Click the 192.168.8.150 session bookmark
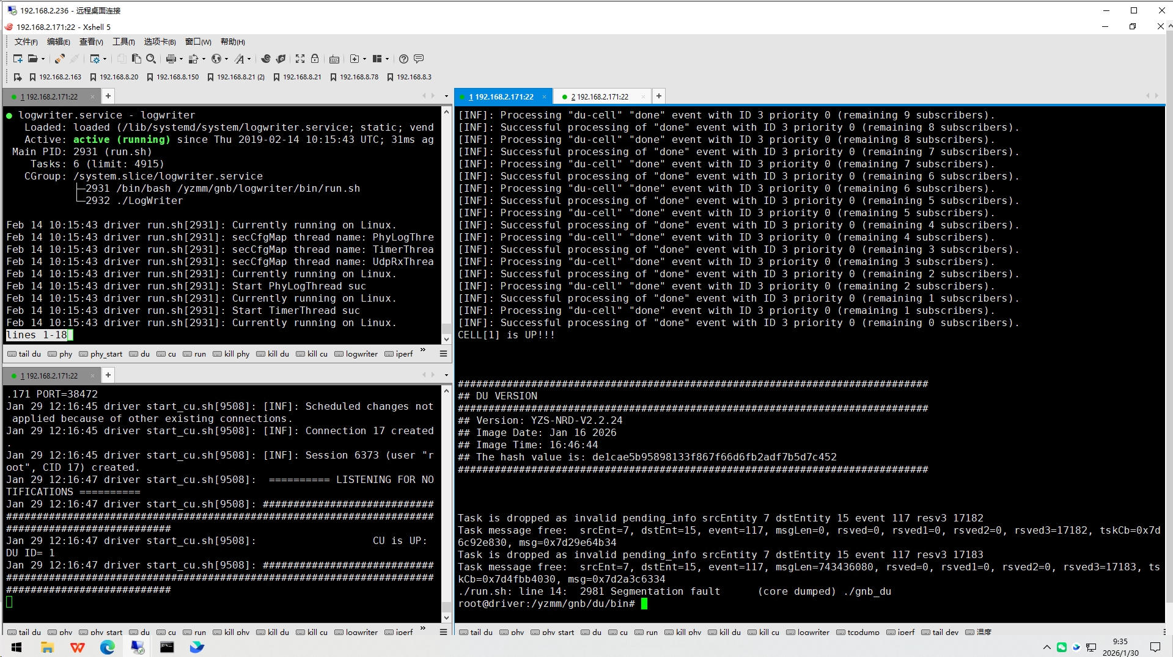Viewport: 1173px width, 657px height. pyautogui.click(x=172, y=77)
